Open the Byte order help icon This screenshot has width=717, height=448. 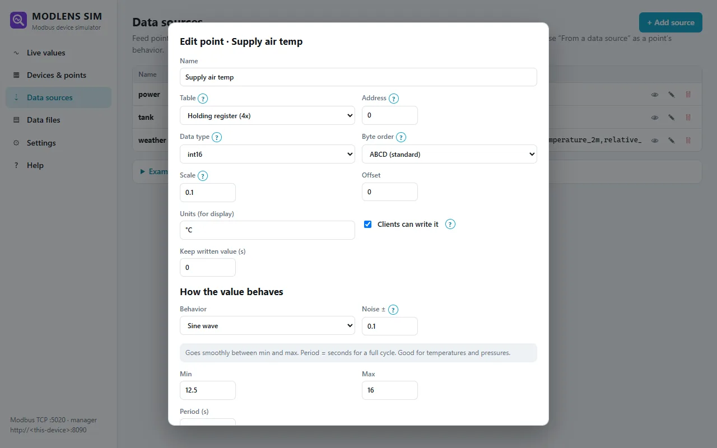[x=401, y=137]
